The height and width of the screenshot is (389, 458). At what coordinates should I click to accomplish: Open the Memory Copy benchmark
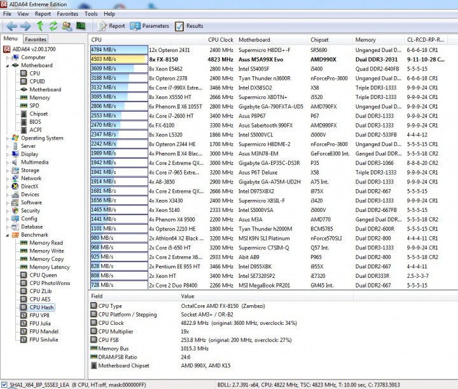tap(42, 259)
